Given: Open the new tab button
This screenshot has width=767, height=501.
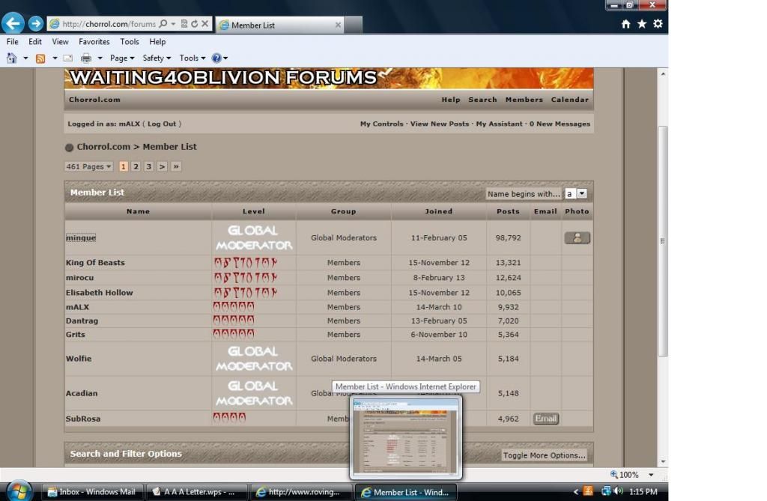Looking at the screenshot, I should (354, 25).
